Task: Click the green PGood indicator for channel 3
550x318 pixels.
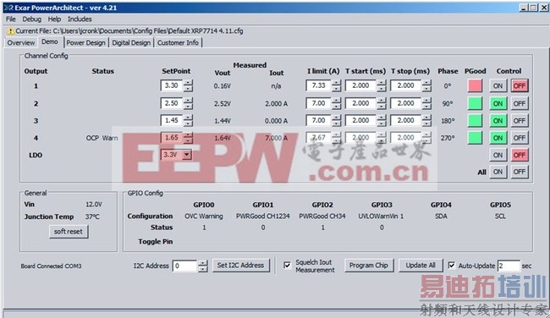Action: [x=475, y=121]
